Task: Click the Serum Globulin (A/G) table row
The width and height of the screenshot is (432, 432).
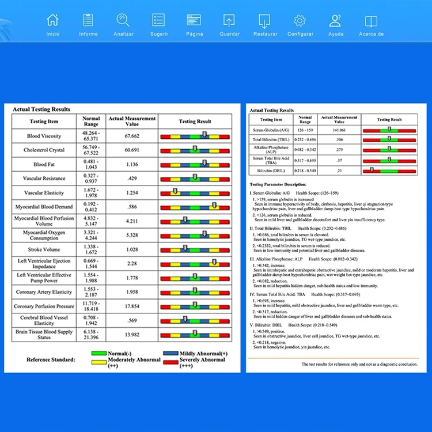Action: click(x=333, y=130)
